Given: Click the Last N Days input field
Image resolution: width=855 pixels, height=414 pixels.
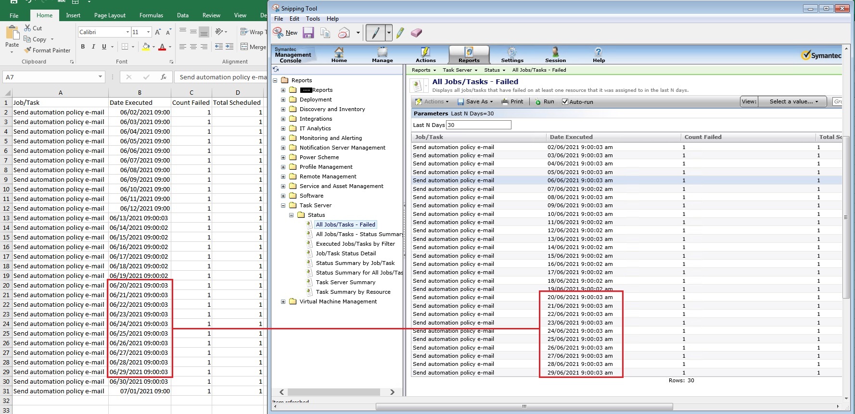Looking at the screenshot, I should point(478,125).
